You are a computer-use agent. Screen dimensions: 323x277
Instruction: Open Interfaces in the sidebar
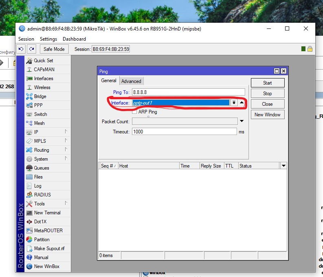click(x=48, y=79)
